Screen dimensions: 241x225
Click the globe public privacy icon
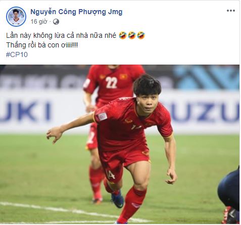(x=56, y=22)
